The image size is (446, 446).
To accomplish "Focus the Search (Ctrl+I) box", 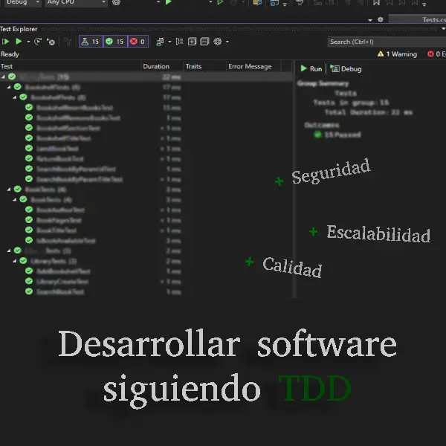I will point(387,42).
